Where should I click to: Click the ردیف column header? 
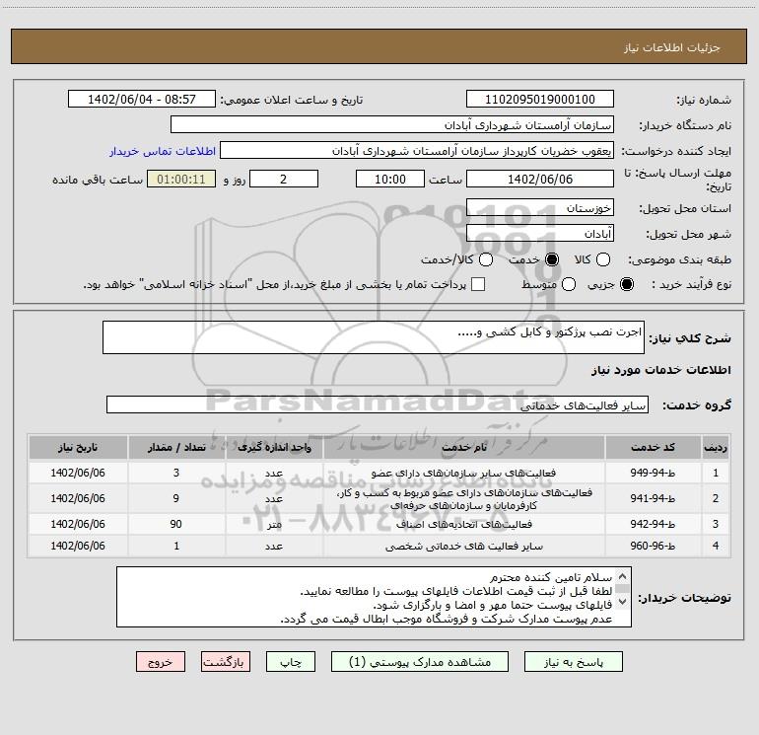[x=716, y=447]
